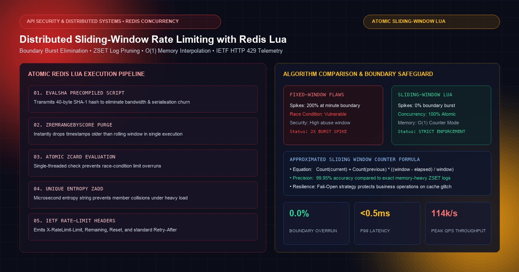Click the Equation bullet with Count(current)

tap(372, 169)
